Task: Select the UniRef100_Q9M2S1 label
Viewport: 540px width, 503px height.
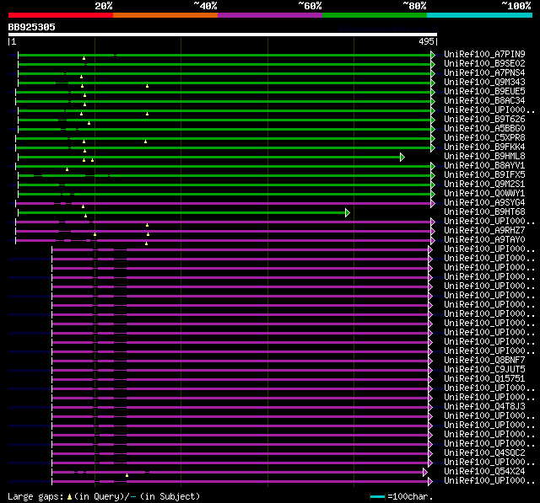Action: (484, 185)
